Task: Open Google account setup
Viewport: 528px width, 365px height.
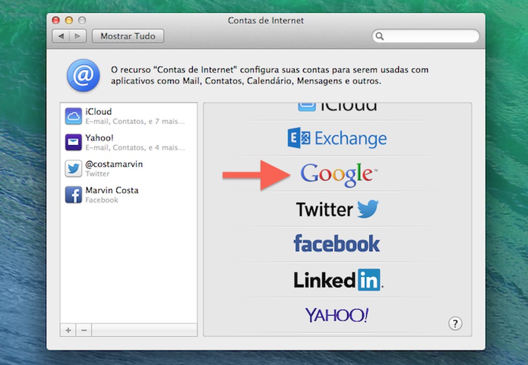Action: click(337, 174)
